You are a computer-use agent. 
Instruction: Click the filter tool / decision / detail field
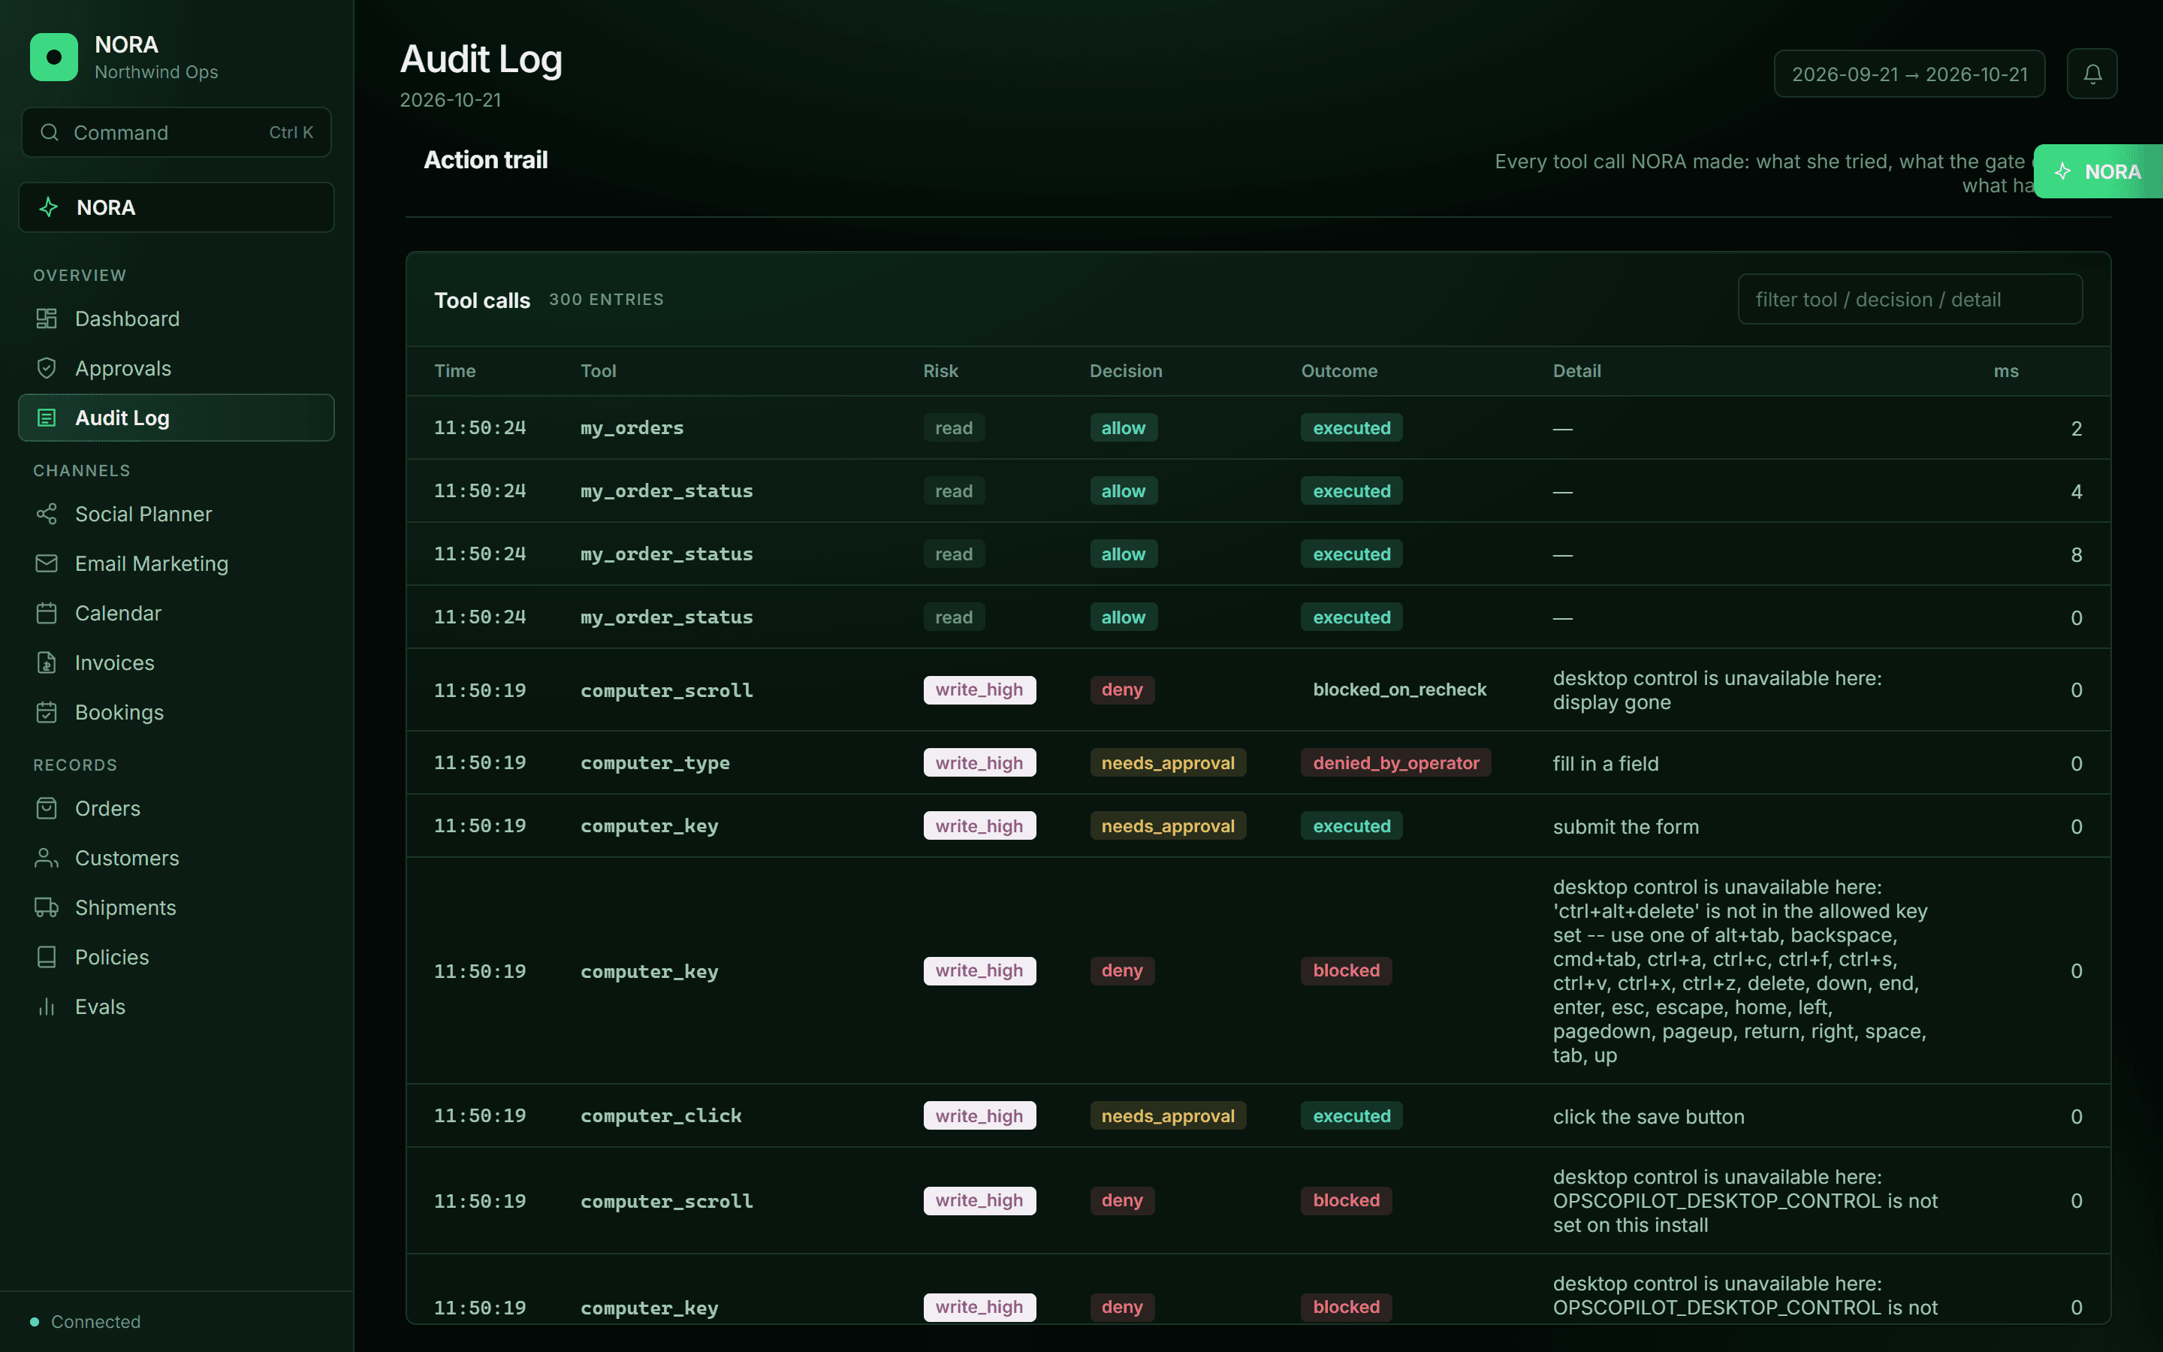click(x=1910, y=300)
